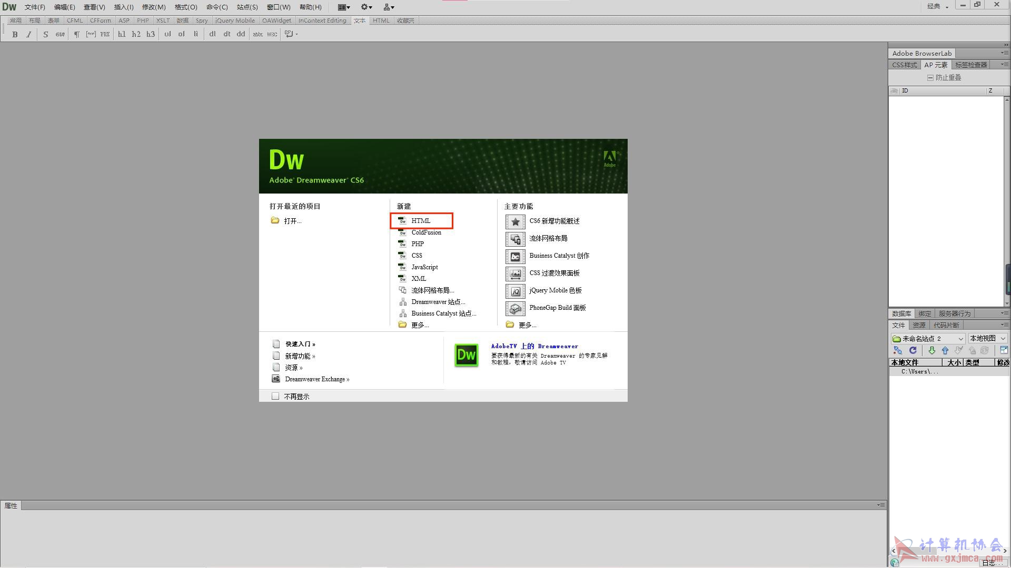
Task: Insert acronym with acronym icon
Action: point(272,34)
